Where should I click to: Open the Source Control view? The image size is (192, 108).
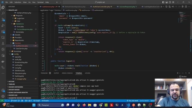3,19
